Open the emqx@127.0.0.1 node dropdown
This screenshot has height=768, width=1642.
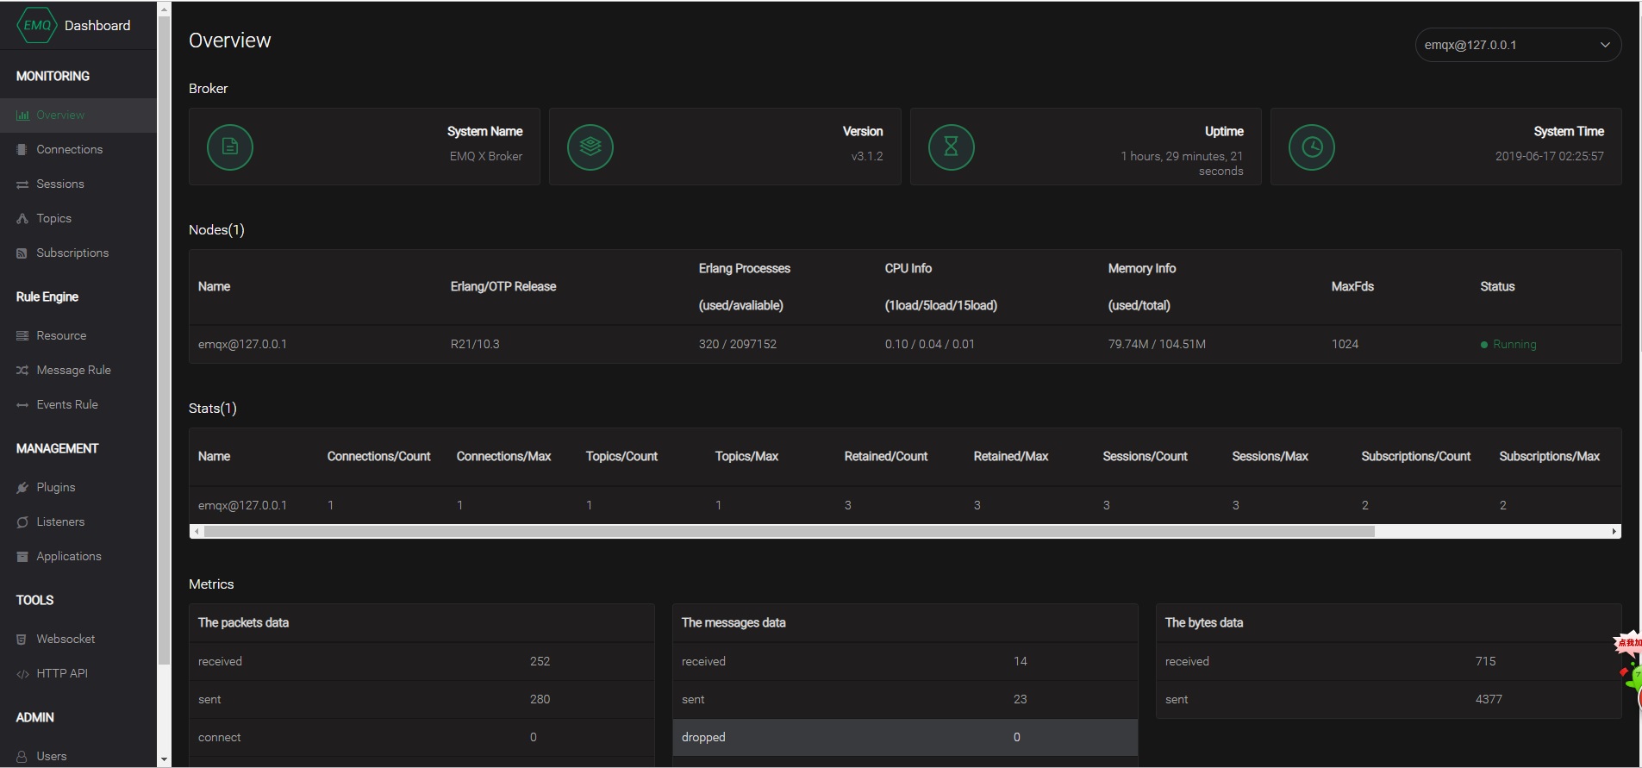click(x=1518, y=45)
